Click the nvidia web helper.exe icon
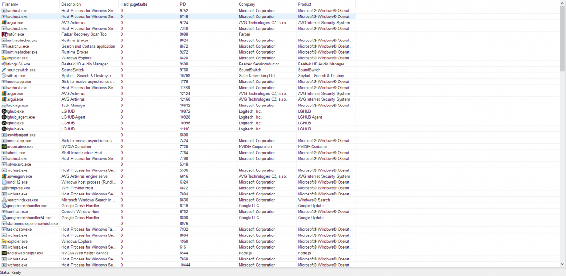The width and height of the screenshot is (566, 276). (4, 253)
